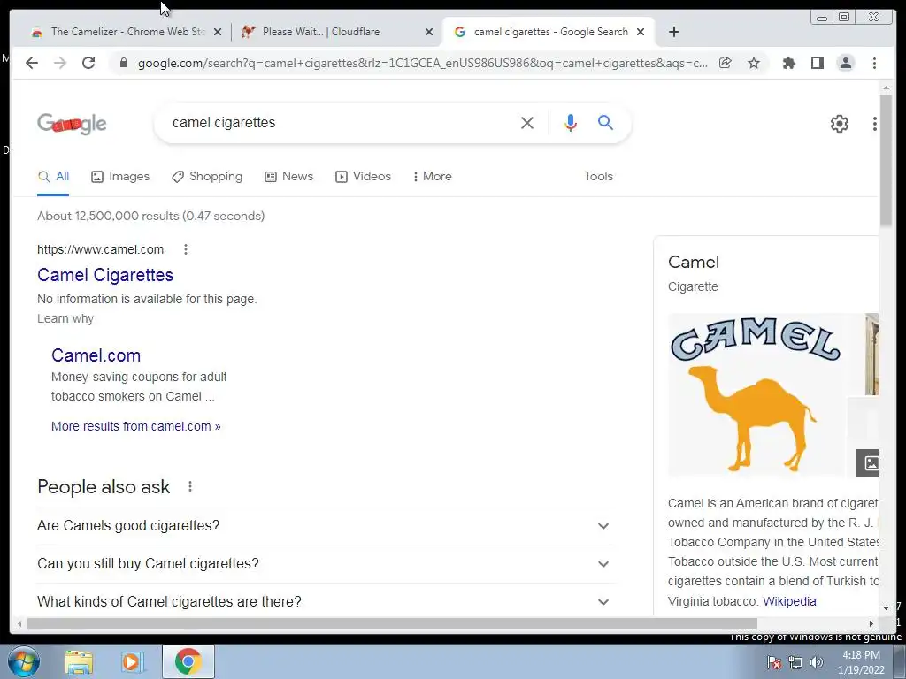
Task: Expand 'Are Camels good cigarettes?'
Action: click(324, 526)
